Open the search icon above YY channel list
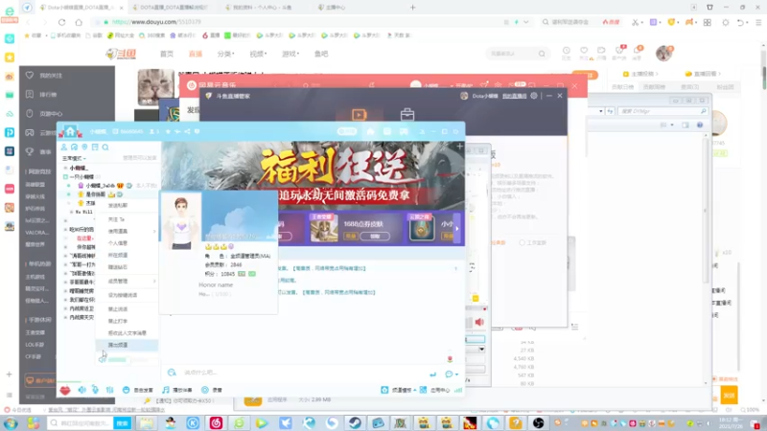767x431 pixels. (x=105, y=147)
